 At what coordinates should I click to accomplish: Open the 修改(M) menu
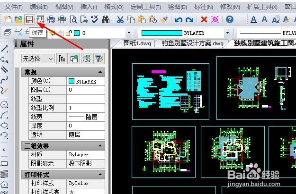coord(230,7)
